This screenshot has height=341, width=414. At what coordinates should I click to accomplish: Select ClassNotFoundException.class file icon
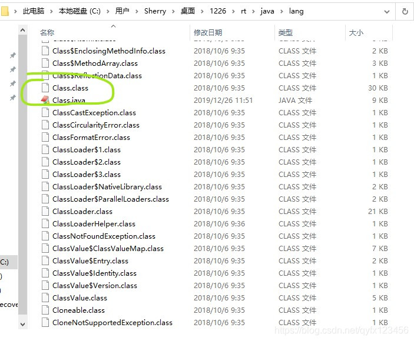[45, 236]
